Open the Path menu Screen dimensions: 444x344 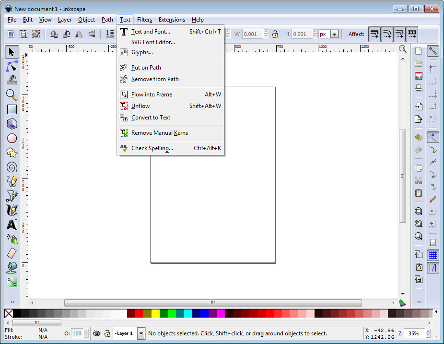[107, 20]
